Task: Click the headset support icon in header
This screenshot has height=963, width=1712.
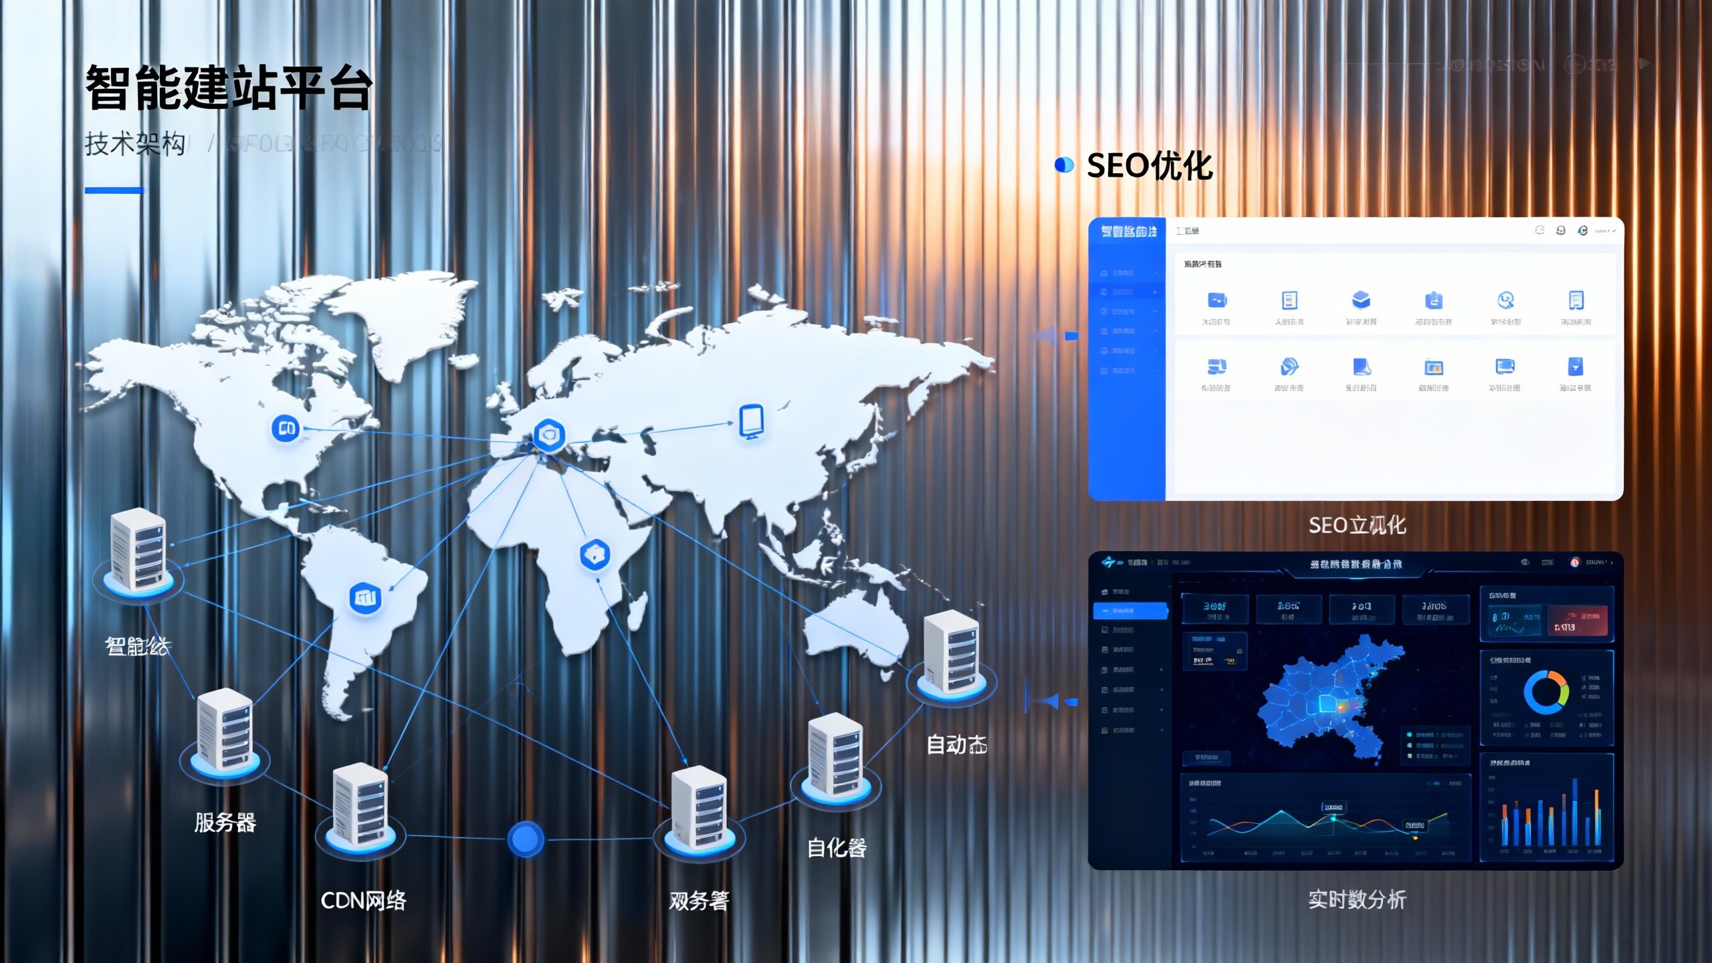Action: point(1560,231)
